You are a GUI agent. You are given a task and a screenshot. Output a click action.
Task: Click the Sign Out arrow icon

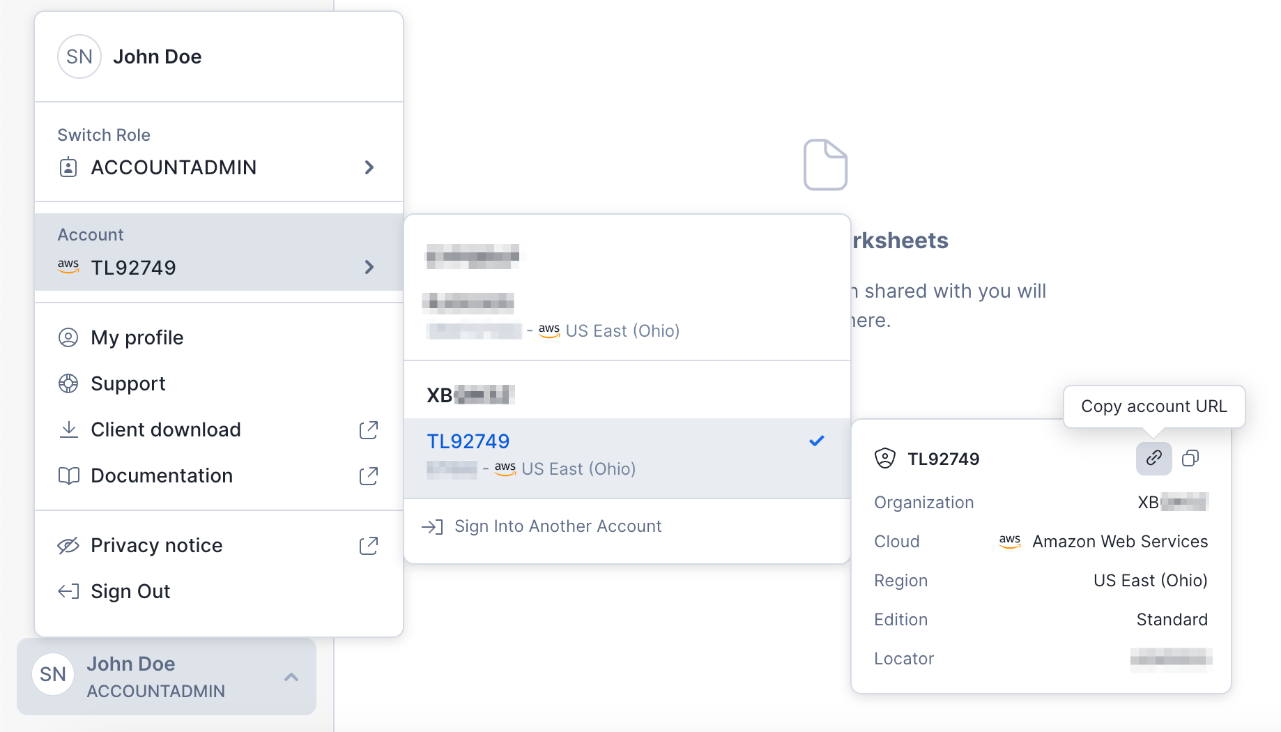(x=68, y=591)
